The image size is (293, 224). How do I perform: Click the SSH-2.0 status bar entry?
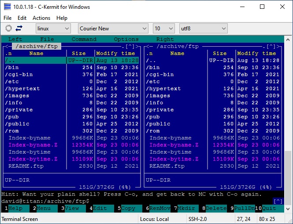click(197, 219)
